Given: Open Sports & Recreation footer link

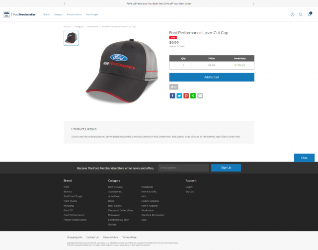Looking at the screenshot, I should pyautogui.click(x=153, y=215).
